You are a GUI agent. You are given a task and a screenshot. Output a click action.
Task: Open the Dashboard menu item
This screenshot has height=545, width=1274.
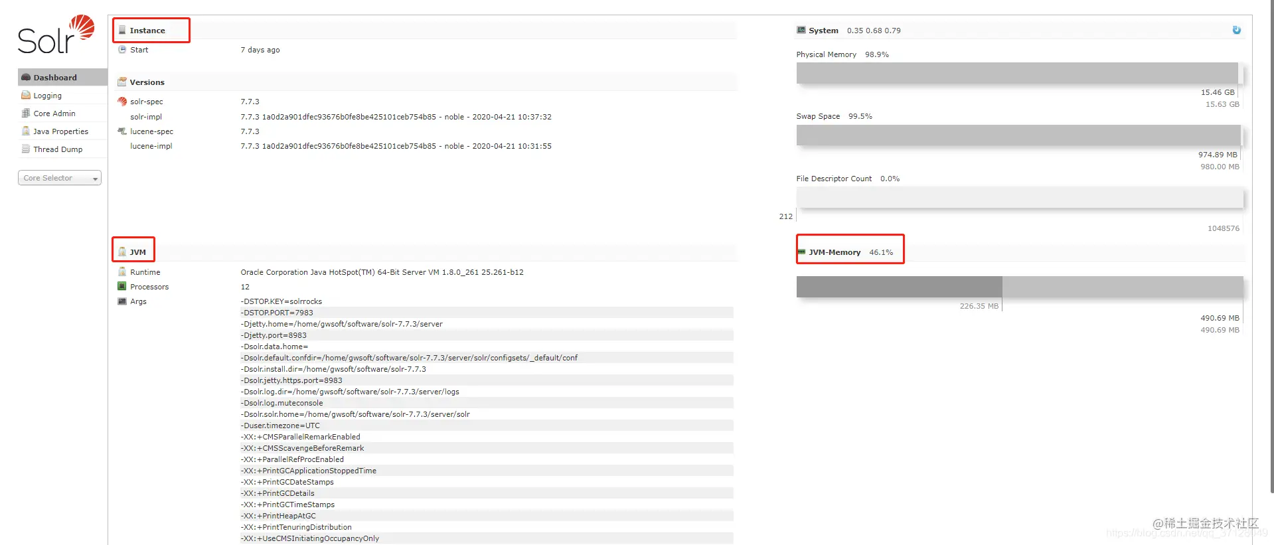point(62,77)
